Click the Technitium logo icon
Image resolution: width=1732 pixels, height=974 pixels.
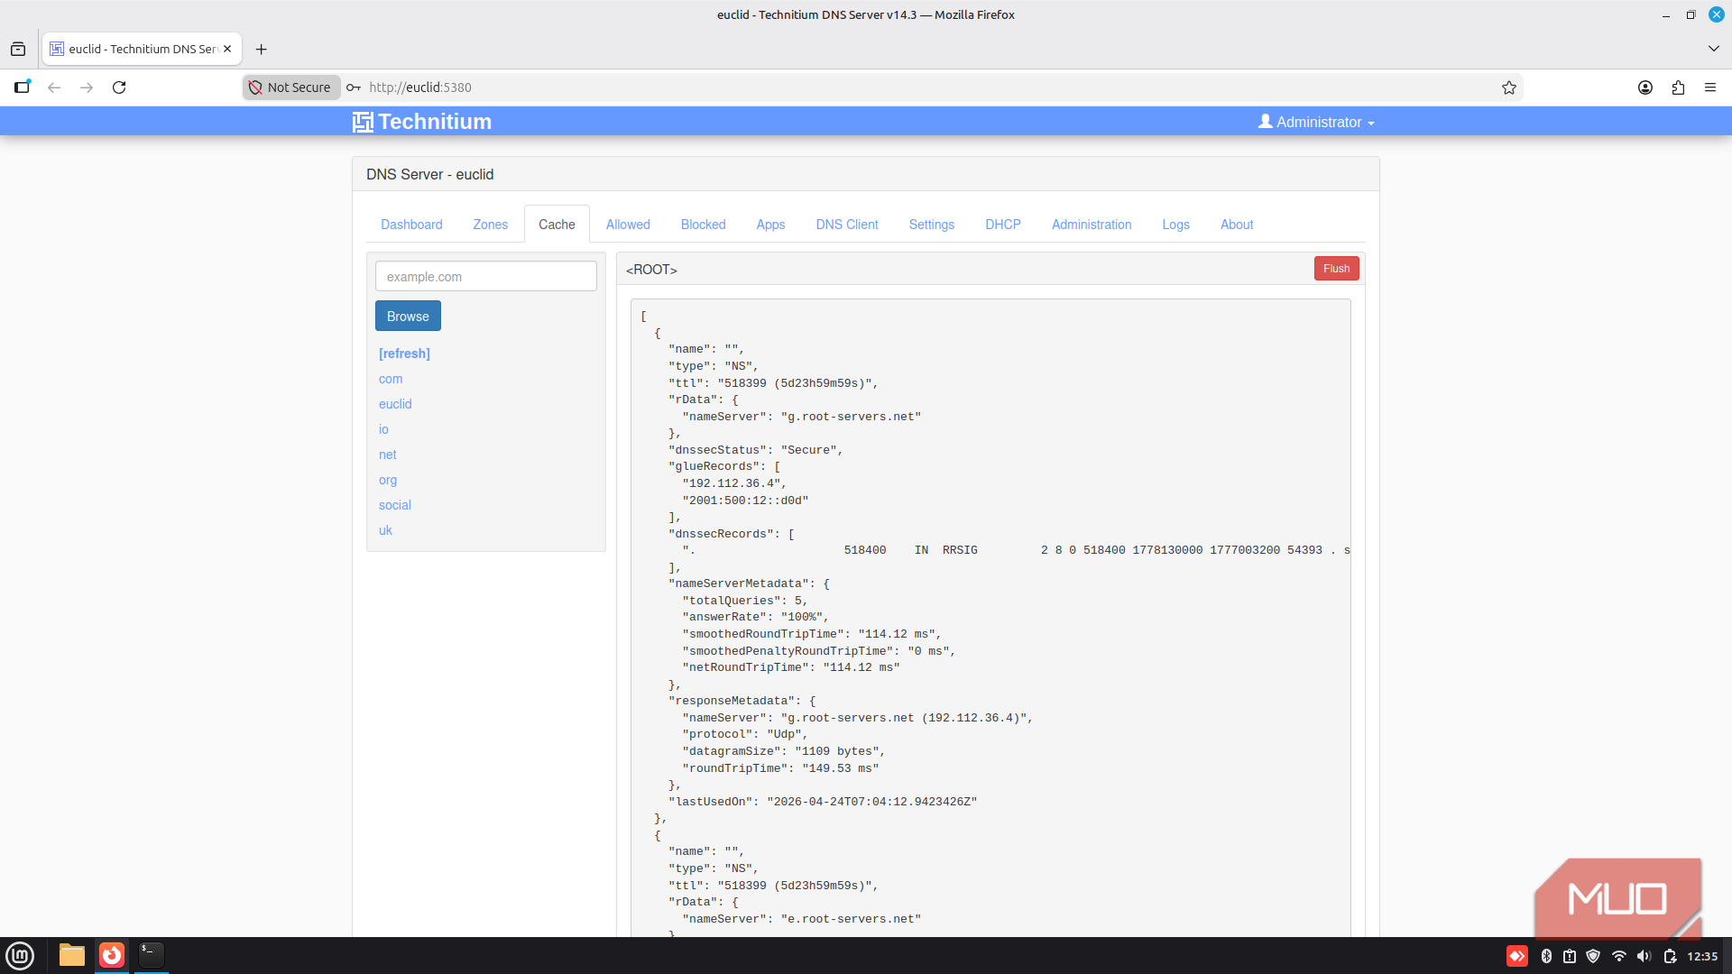tap(363, 122)
